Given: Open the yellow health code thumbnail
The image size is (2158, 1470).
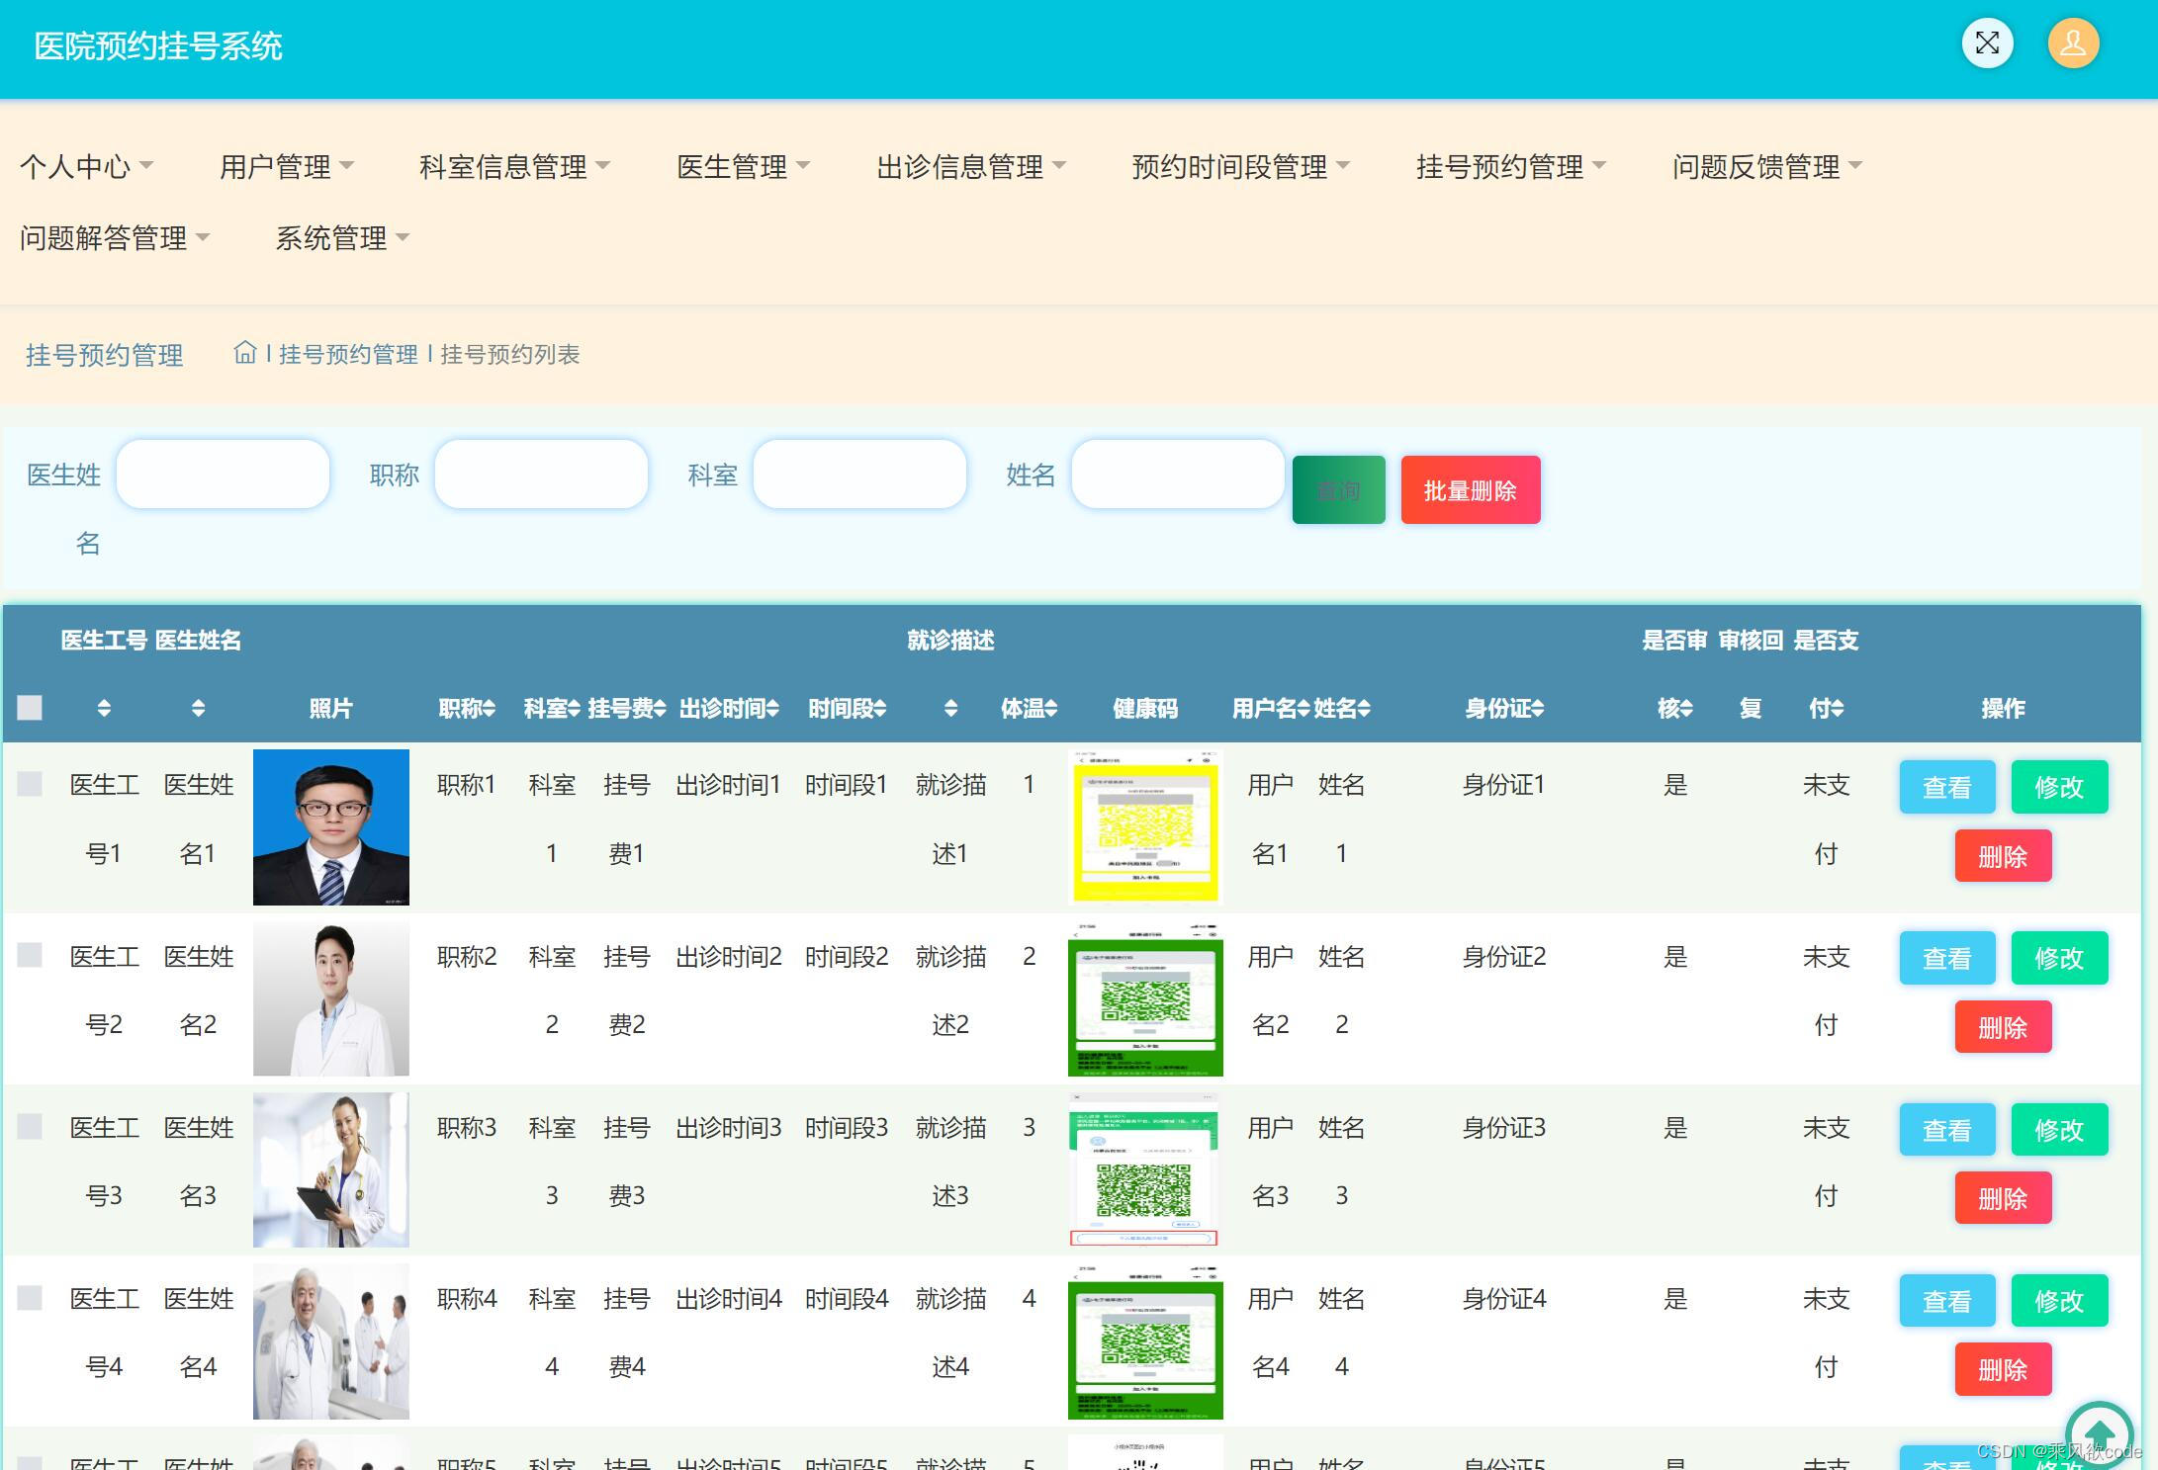Looking at the screenshot, I should click(1145, 827).
